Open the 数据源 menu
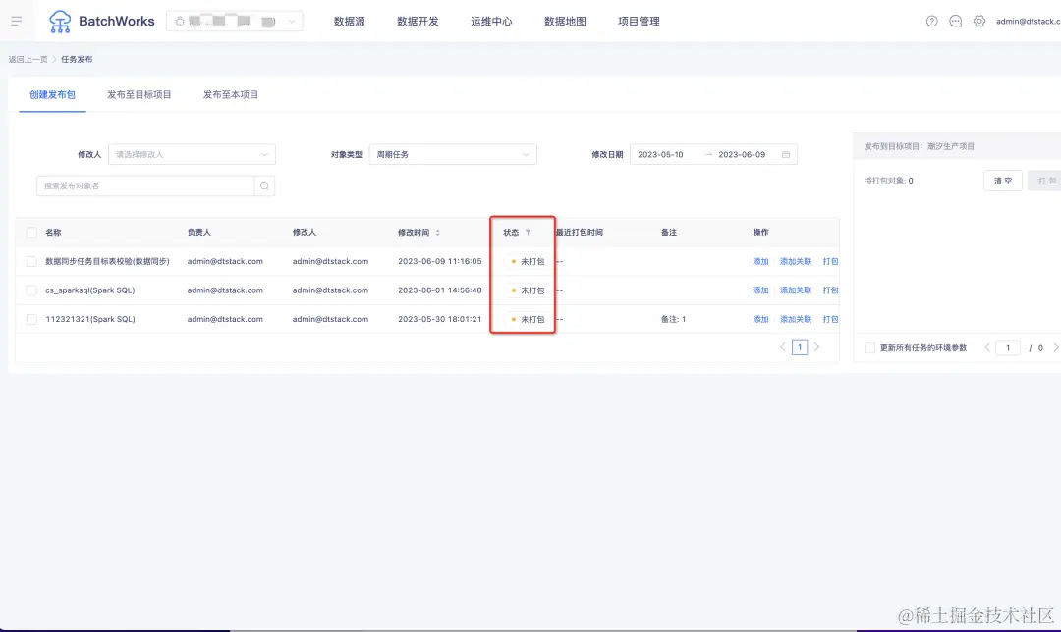Viewport: 1061px width, 632px height. point(349,21)
